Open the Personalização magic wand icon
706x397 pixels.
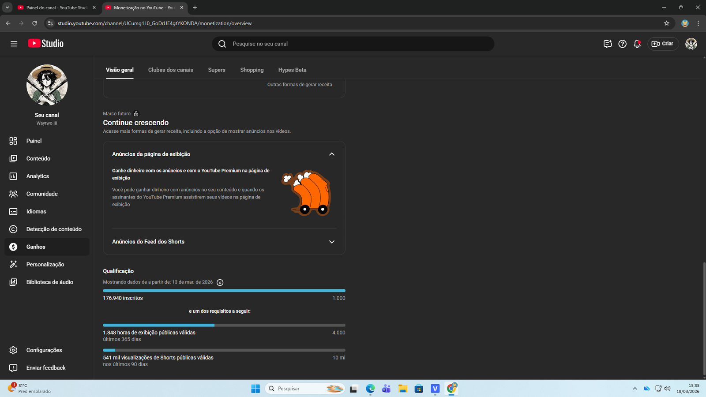(13, 264)
